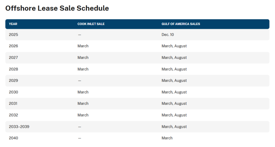Click the Cook Inlet dash for 2029
The image size is (275, 147).
[x=79, y=81]
